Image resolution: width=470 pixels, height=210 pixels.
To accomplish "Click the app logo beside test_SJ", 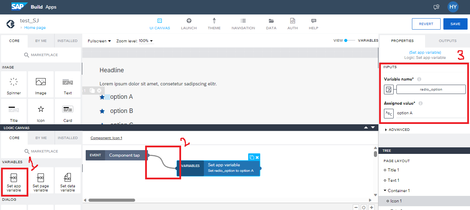I will (10, 24).
